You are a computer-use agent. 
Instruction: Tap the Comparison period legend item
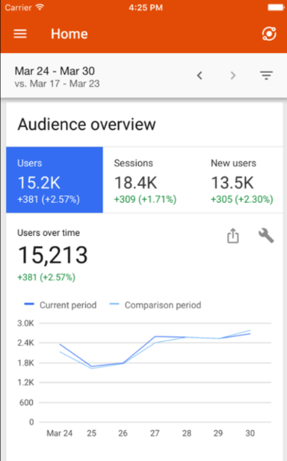(x=156, y=305)
